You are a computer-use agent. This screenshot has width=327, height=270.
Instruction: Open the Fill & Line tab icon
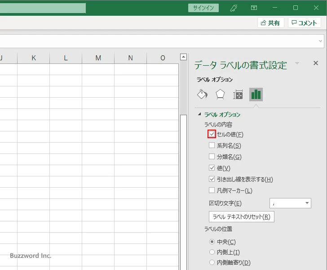(202, 94)
